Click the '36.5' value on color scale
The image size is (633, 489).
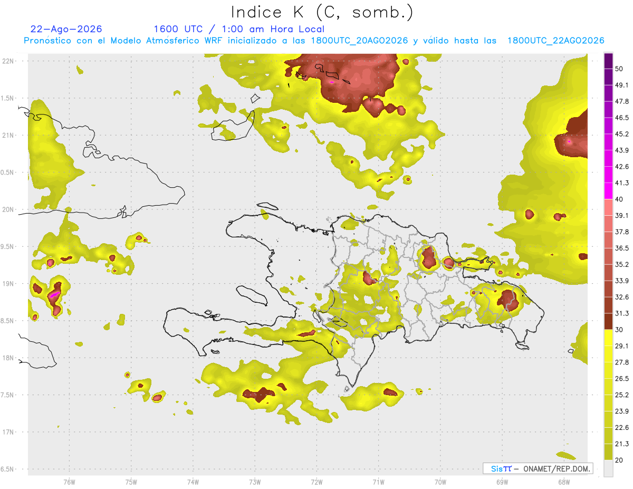pyautogui.click(x=622, y=248)
